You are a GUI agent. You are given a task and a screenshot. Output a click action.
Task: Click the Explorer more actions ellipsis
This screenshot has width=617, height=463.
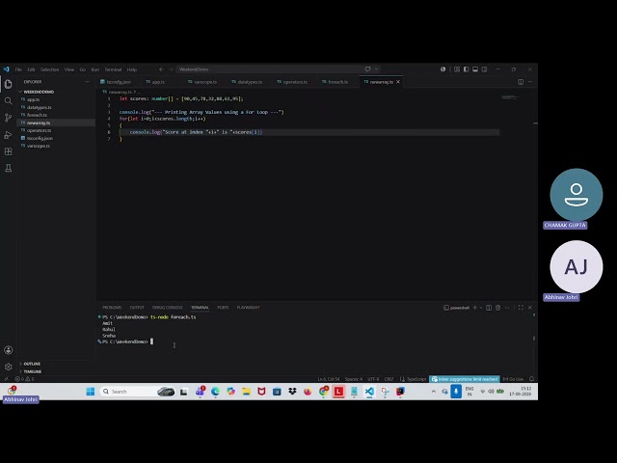(87, 82)
